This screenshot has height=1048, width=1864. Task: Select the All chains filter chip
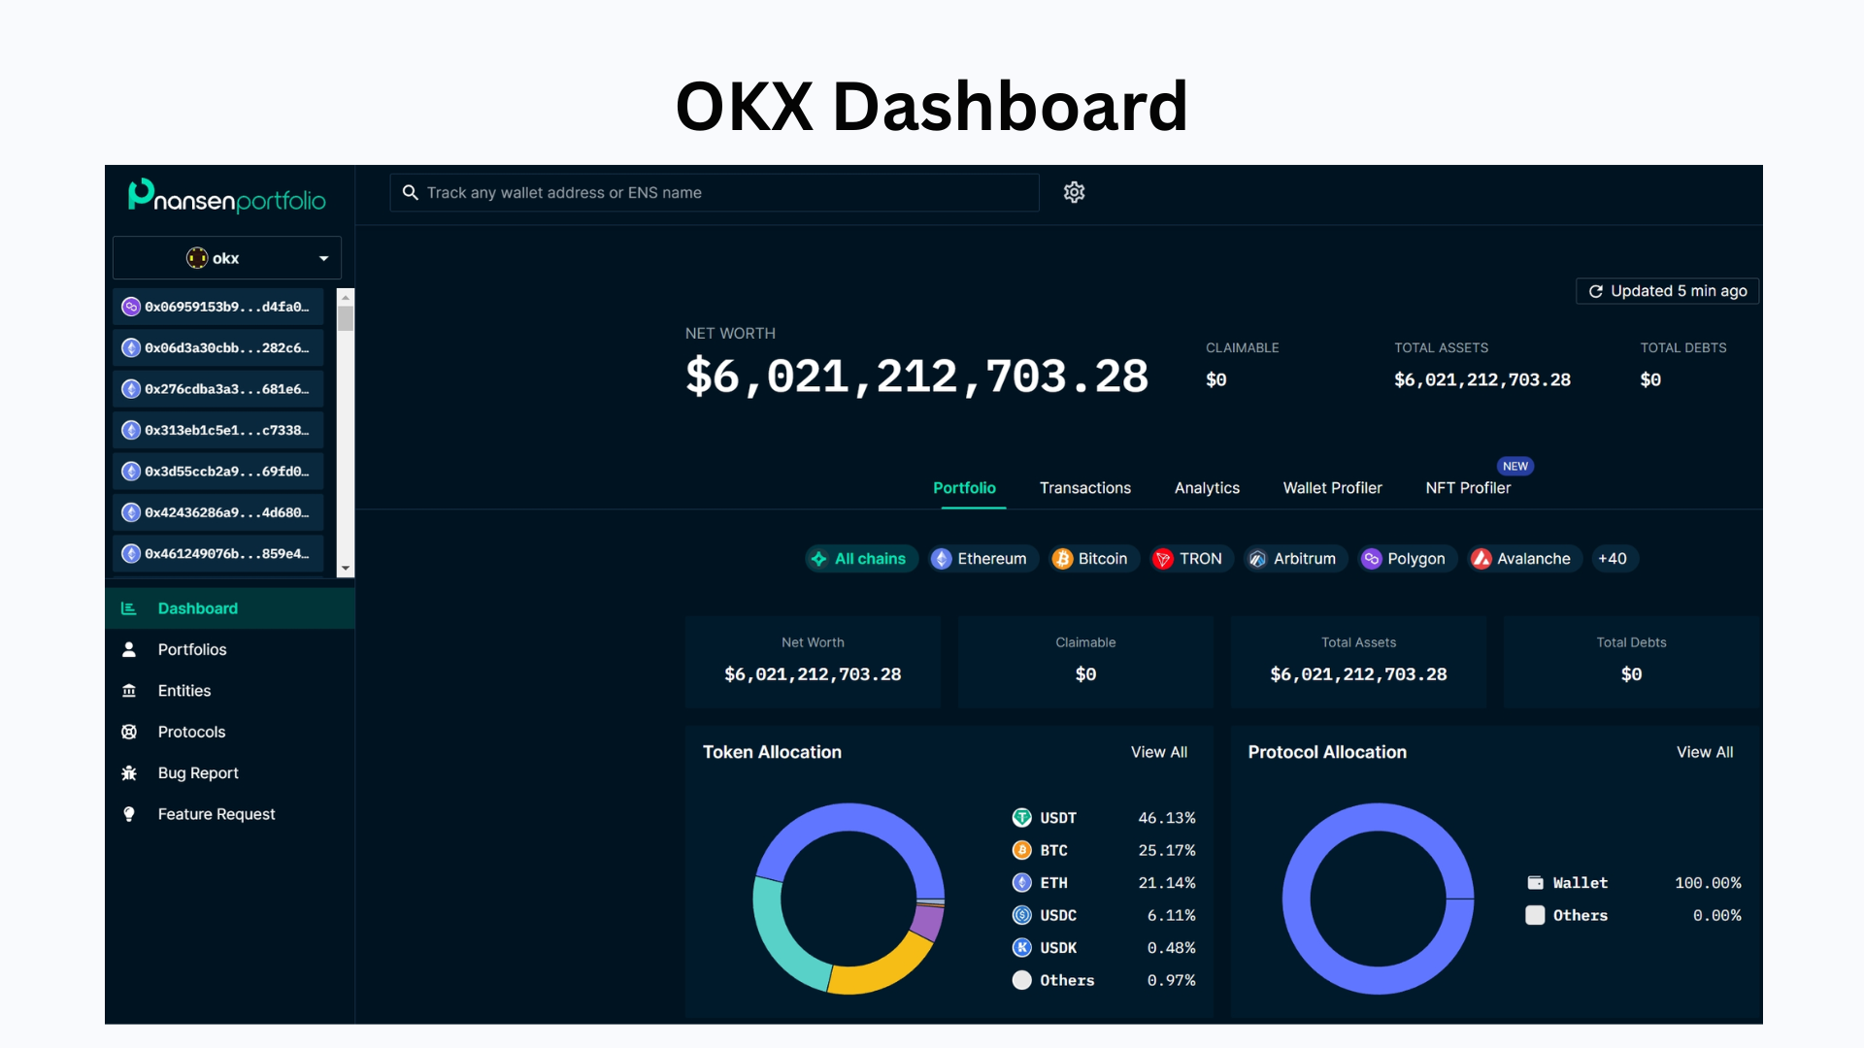point(860,558)
